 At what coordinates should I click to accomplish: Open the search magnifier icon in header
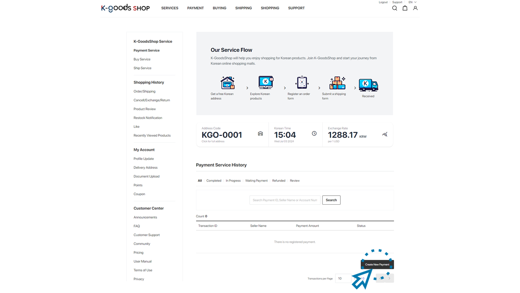point(394,8)
